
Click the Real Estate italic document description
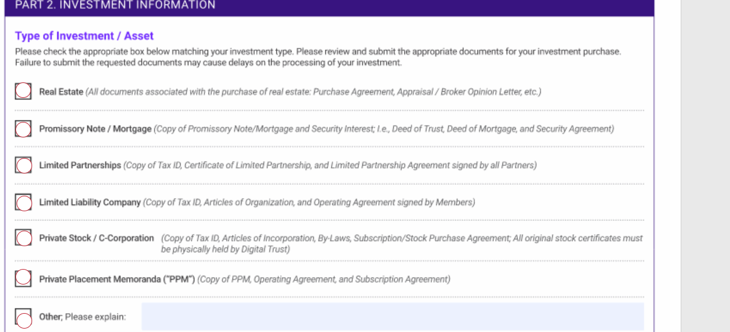[x=313, y=92]
